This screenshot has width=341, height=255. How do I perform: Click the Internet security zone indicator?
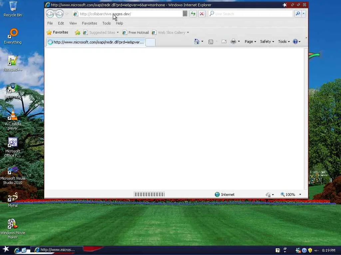(x=225, y=195)
